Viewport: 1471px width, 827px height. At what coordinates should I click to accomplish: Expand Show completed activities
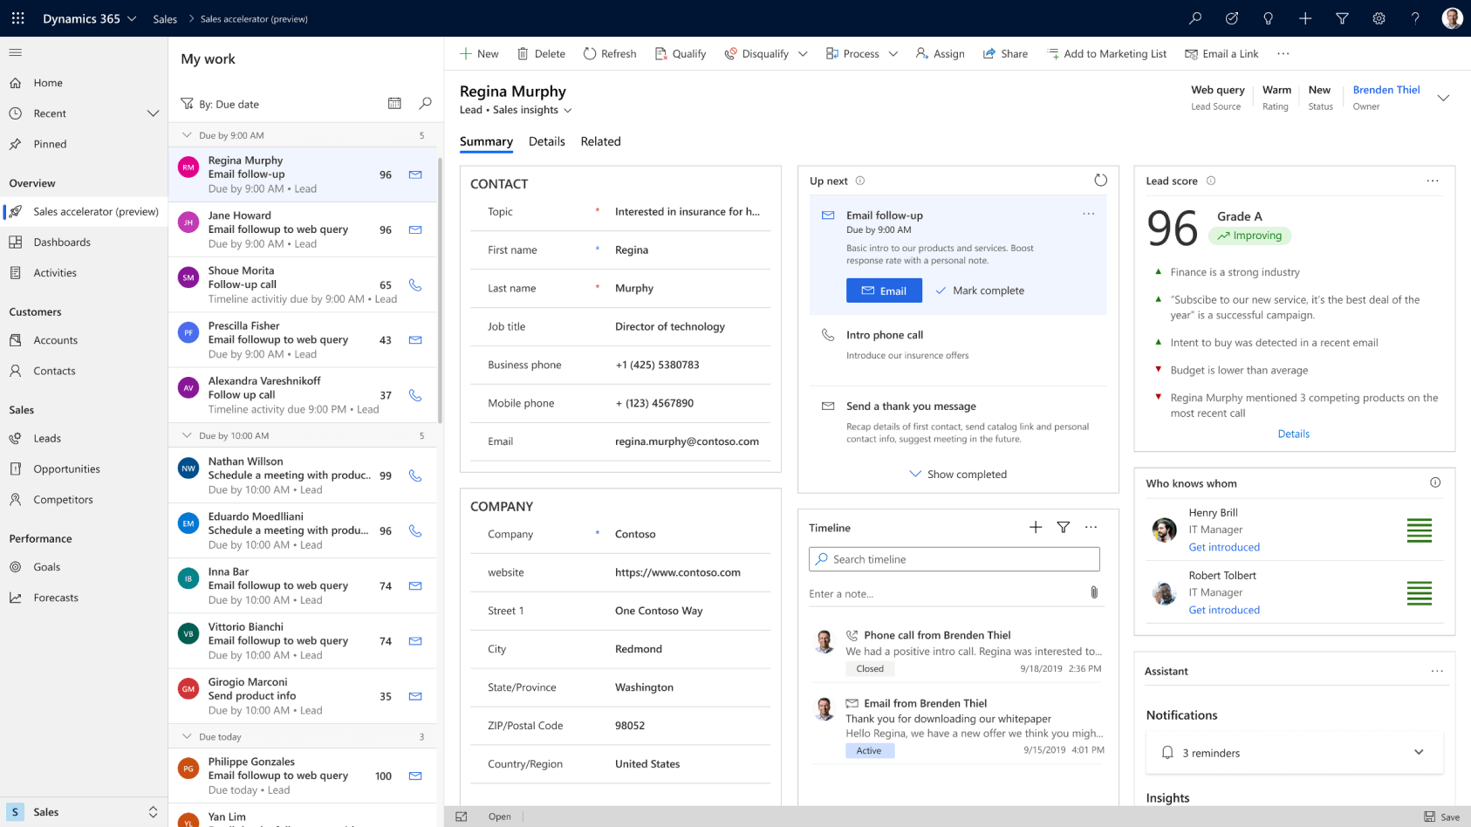(958, 475)
